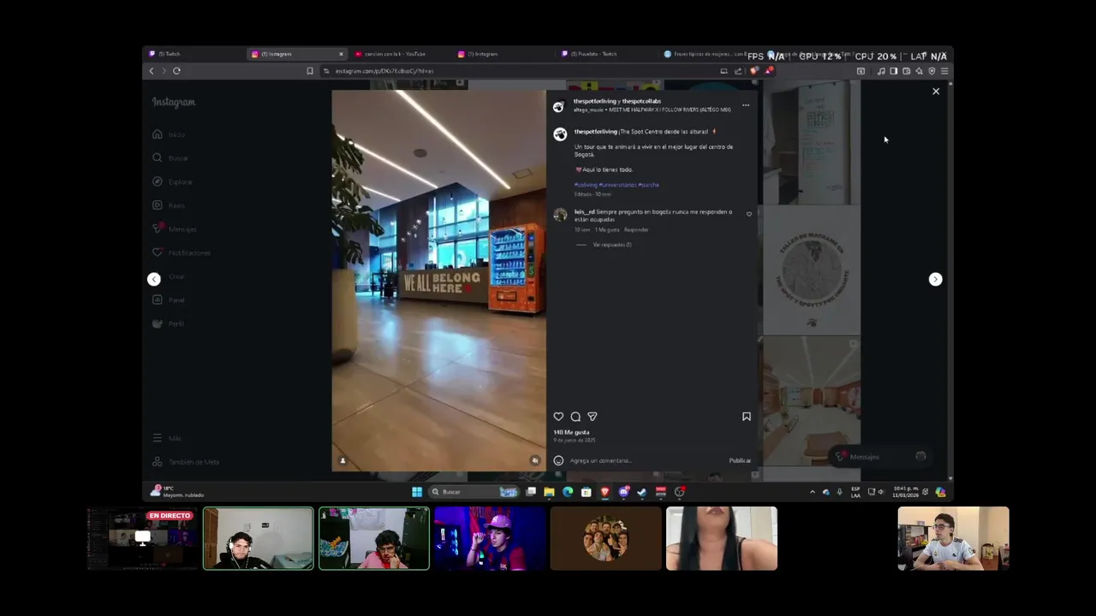The width and height of the screenshot is (1096, 616).
Task: Open Reels in the Instagram sidebar
Action: [x=169, y=205]
